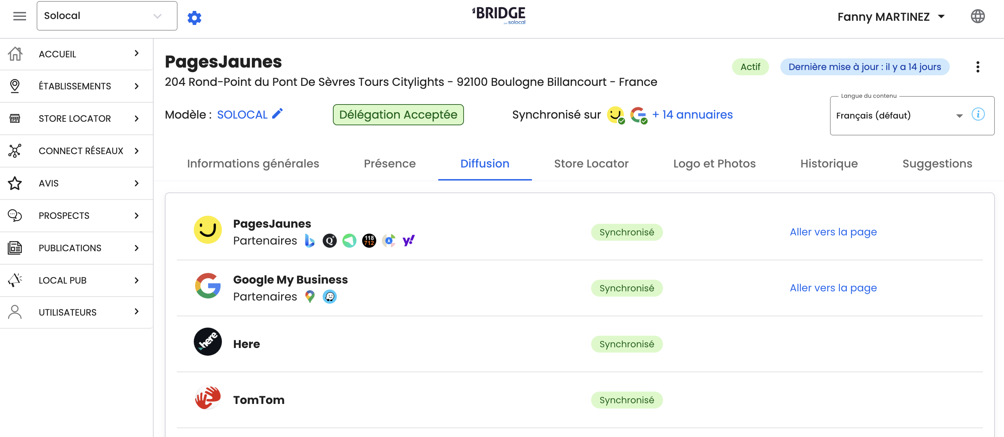Open the Langue du contenu dropdown
This screenshot has height=437, width=1004.
(899, 115)
